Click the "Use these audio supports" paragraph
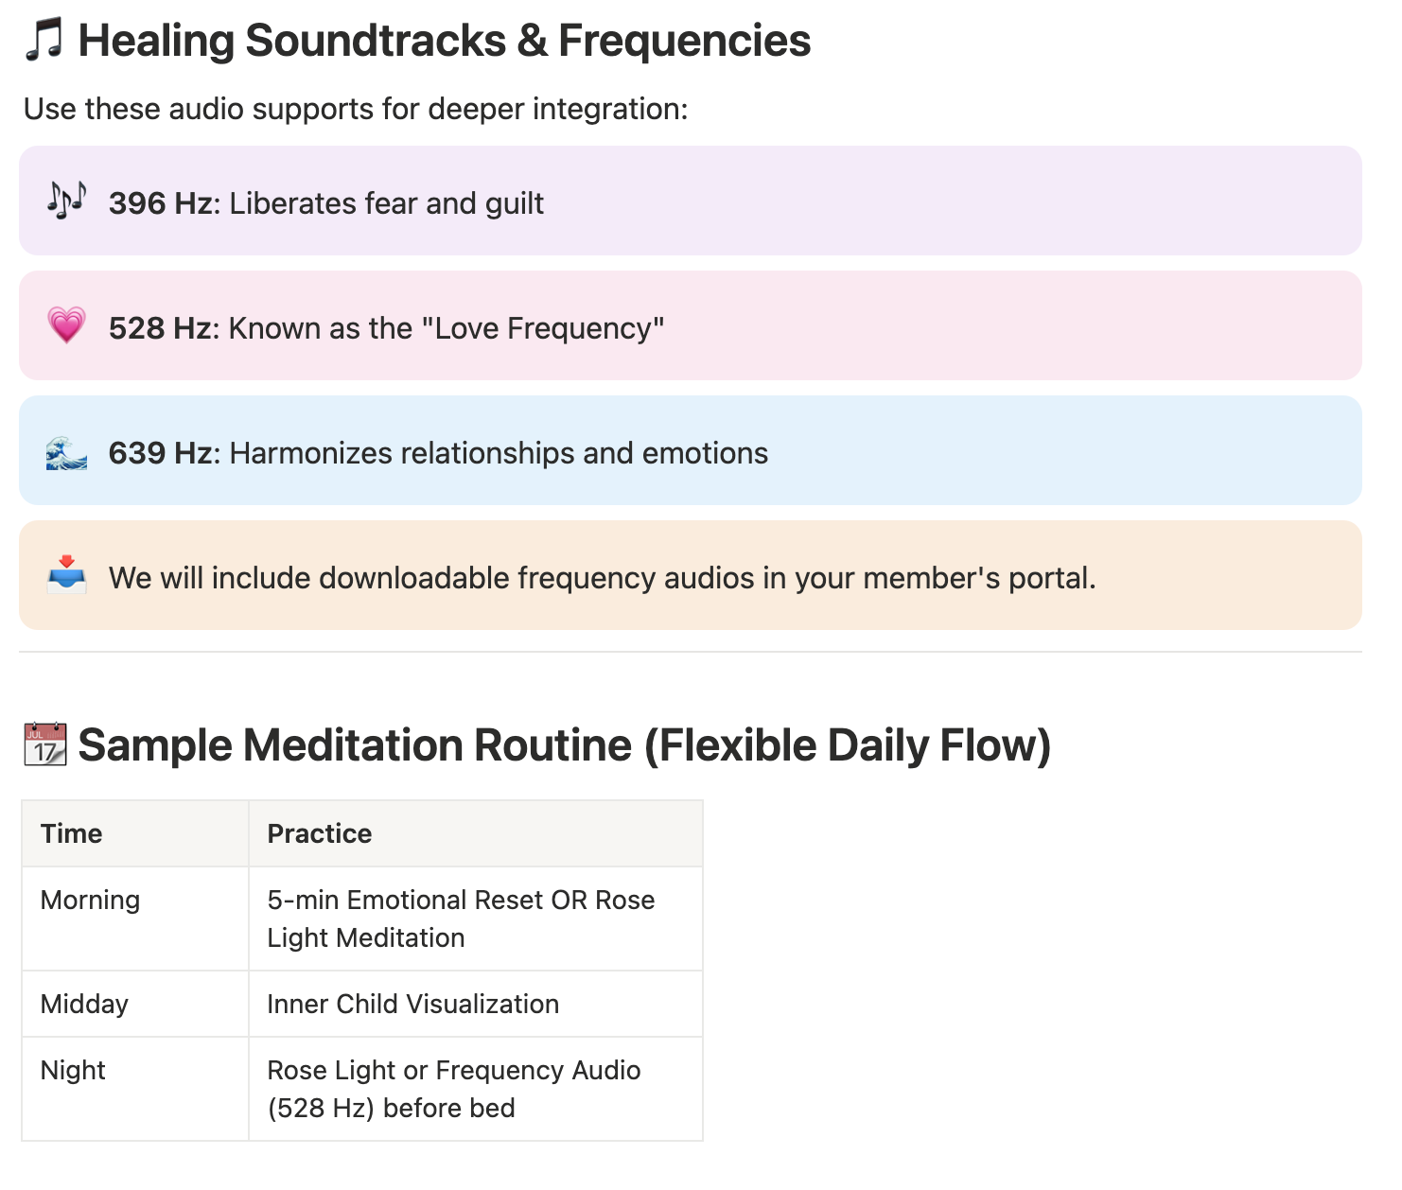This screenshot has height=1190, width=1402. pyautogui.click(x=356, y=109)
